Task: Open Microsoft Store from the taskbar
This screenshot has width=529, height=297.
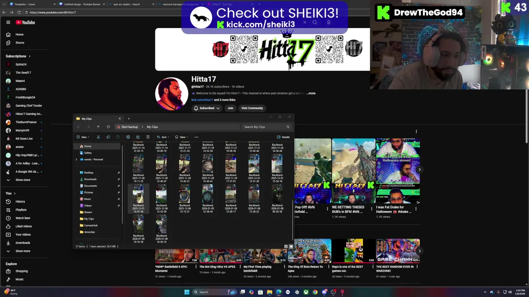Action: tap(260, 292)
